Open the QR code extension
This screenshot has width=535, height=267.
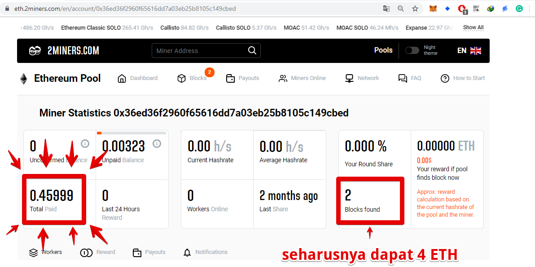coord(476,9)
